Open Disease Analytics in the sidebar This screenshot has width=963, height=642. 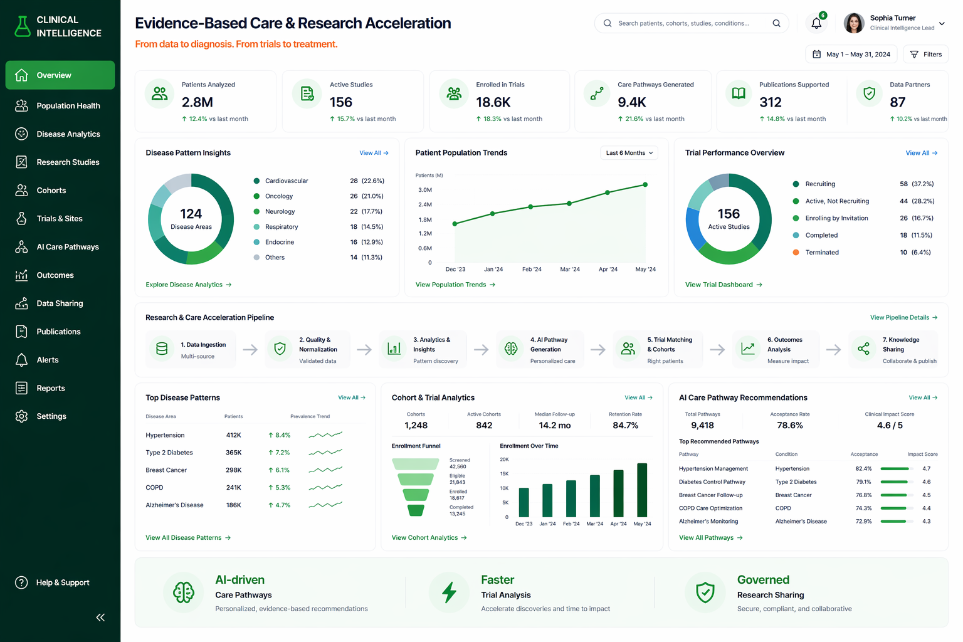(x=60, y=134)
